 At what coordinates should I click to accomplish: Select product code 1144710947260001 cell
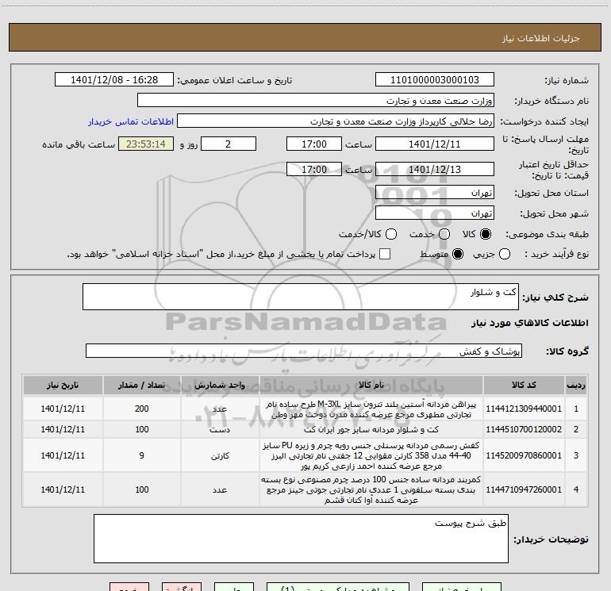[524, 489]
